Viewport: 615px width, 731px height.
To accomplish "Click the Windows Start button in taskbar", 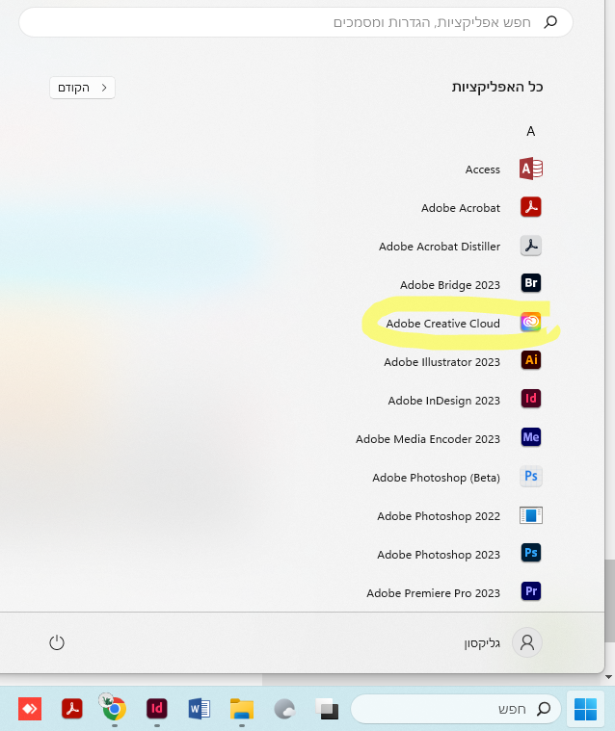I will pyautogui.click(x=586, y=709).
